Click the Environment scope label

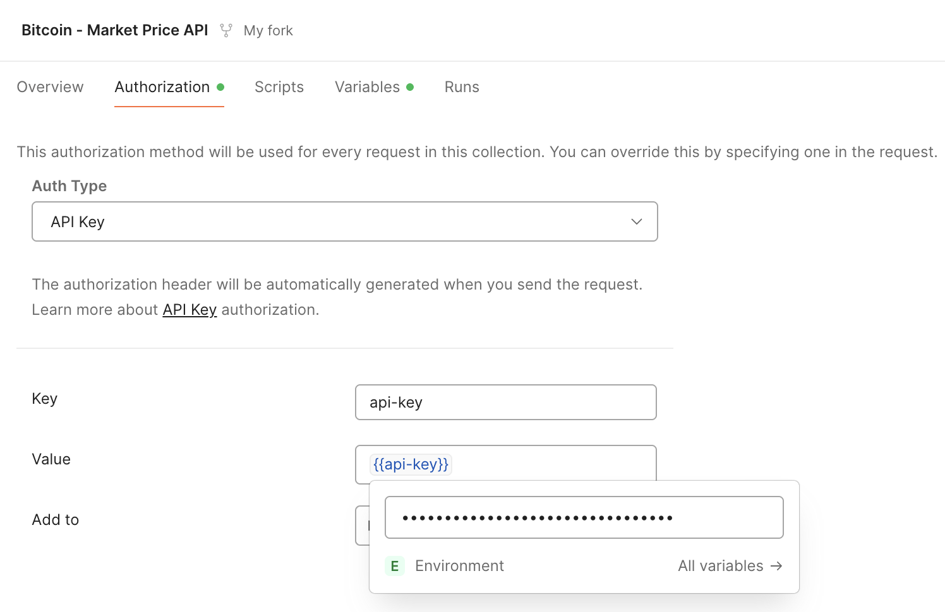pyautogui.click(x=459, y=566)
